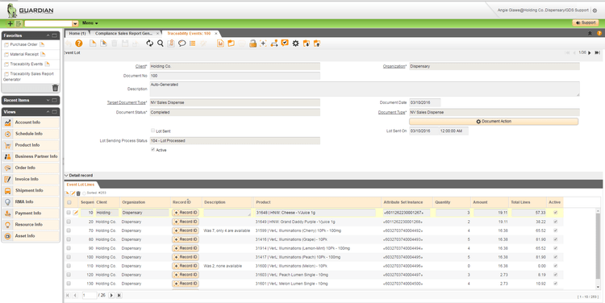Click the green document icon beside plus
The image size is (605, 303).
coord(19,23)
